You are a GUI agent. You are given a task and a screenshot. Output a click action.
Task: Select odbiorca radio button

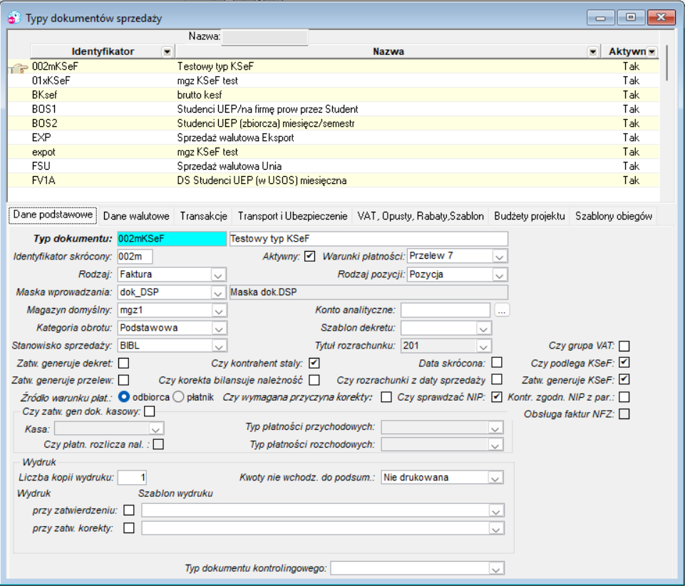coord(124,397)
